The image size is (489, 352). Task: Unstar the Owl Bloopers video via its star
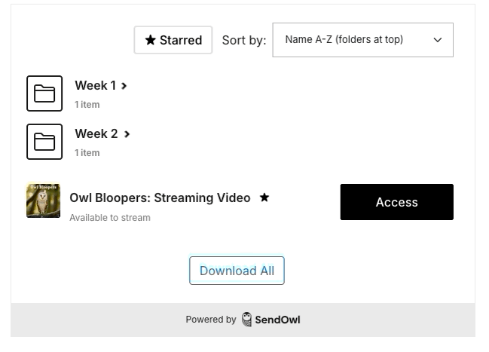coord(264,197)
